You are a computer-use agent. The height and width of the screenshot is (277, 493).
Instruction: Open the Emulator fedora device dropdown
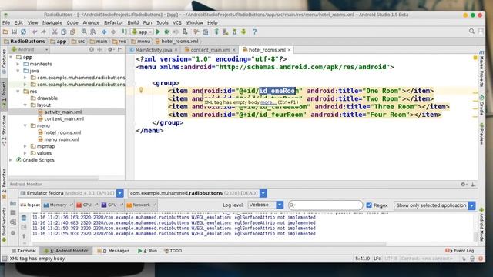[120, 193]
